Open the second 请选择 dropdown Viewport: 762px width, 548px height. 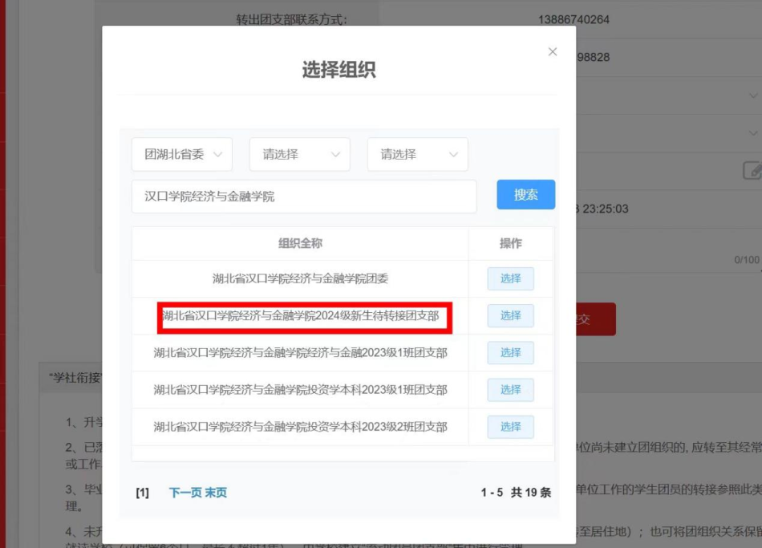417,154
